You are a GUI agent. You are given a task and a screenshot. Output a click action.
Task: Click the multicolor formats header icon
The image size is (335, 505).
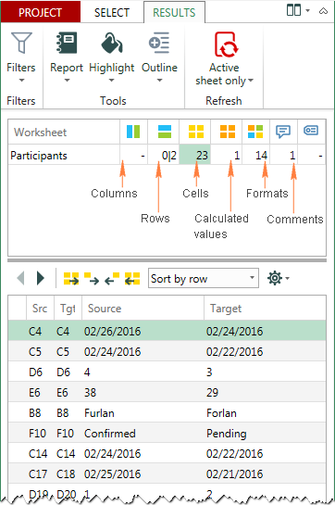255,132
